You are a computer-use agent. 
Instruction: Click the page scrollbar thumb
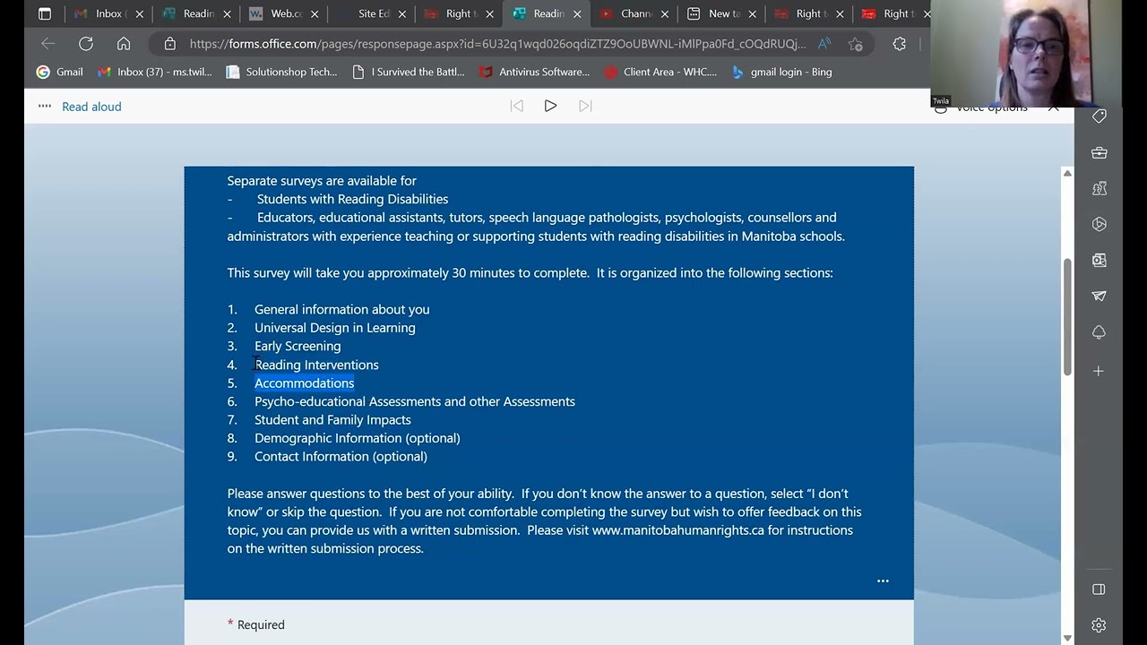coord(1066,317)
